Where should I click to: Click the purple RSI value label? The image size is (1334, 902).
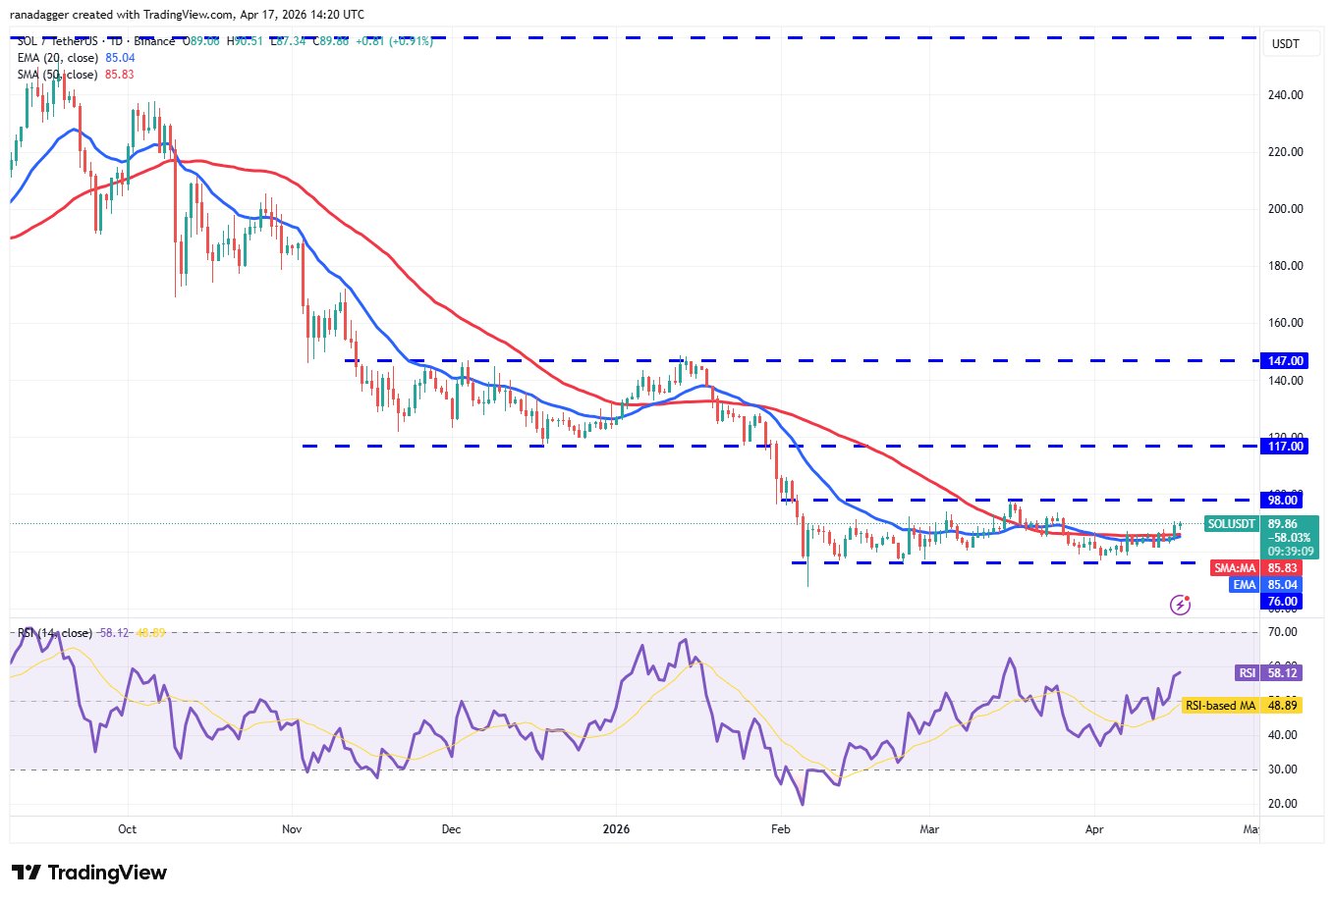click(1247, 673)
